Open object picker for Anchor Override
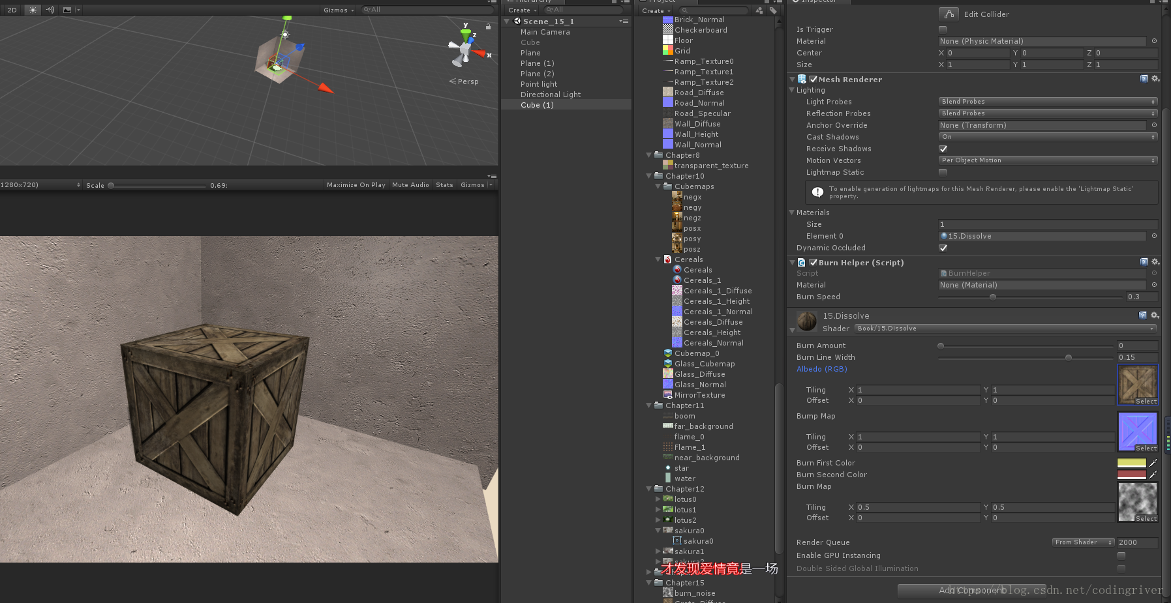The image size is (1171, 603). pyautogui.click(x=1154, y=125)
